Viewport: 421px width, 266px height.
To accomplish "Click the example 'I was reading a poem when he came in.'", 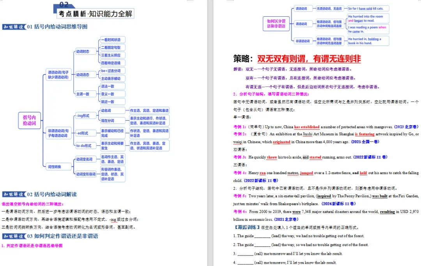I will tap(368, 29).
